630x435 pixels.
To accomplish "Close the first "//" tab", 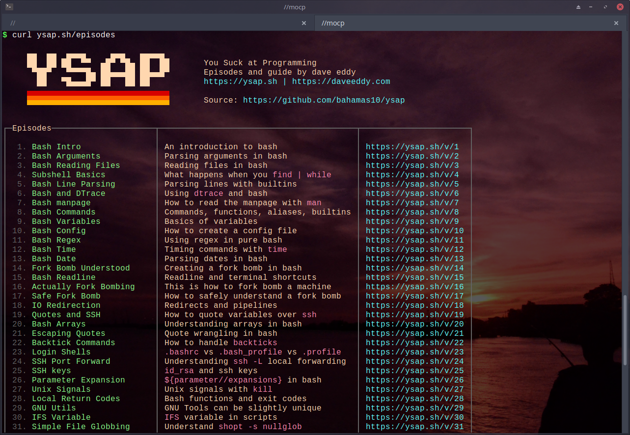I will click(304, 23).
